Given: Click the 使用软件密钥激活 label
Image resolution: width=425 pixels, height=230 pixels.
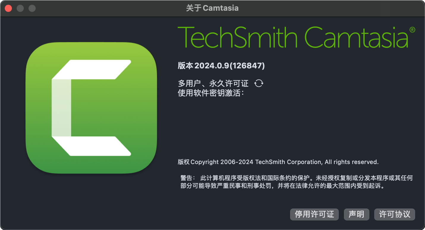Looking at the screenshot, I should tap(211, 93).
